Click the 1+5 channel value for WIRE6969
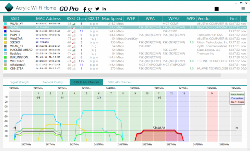This screenshot has height=151, width=250. (x=81, y=61)
